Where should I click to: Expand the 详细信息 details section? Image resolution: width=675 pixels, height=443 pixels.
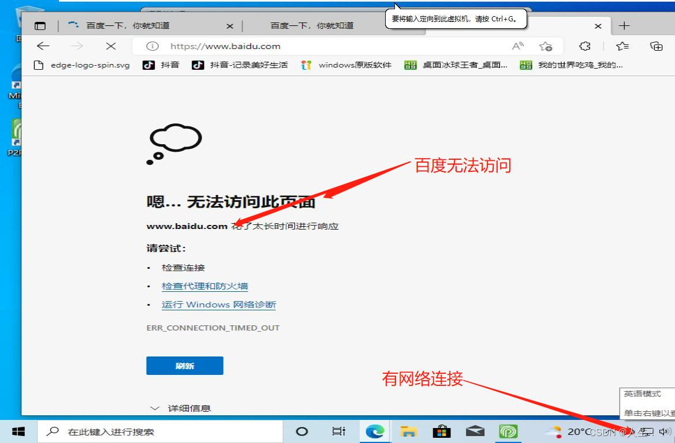click(x=180, y=408)
